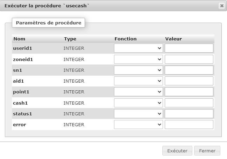
Task: Expand the status1 function selector
Action: (x=139, y=114)
